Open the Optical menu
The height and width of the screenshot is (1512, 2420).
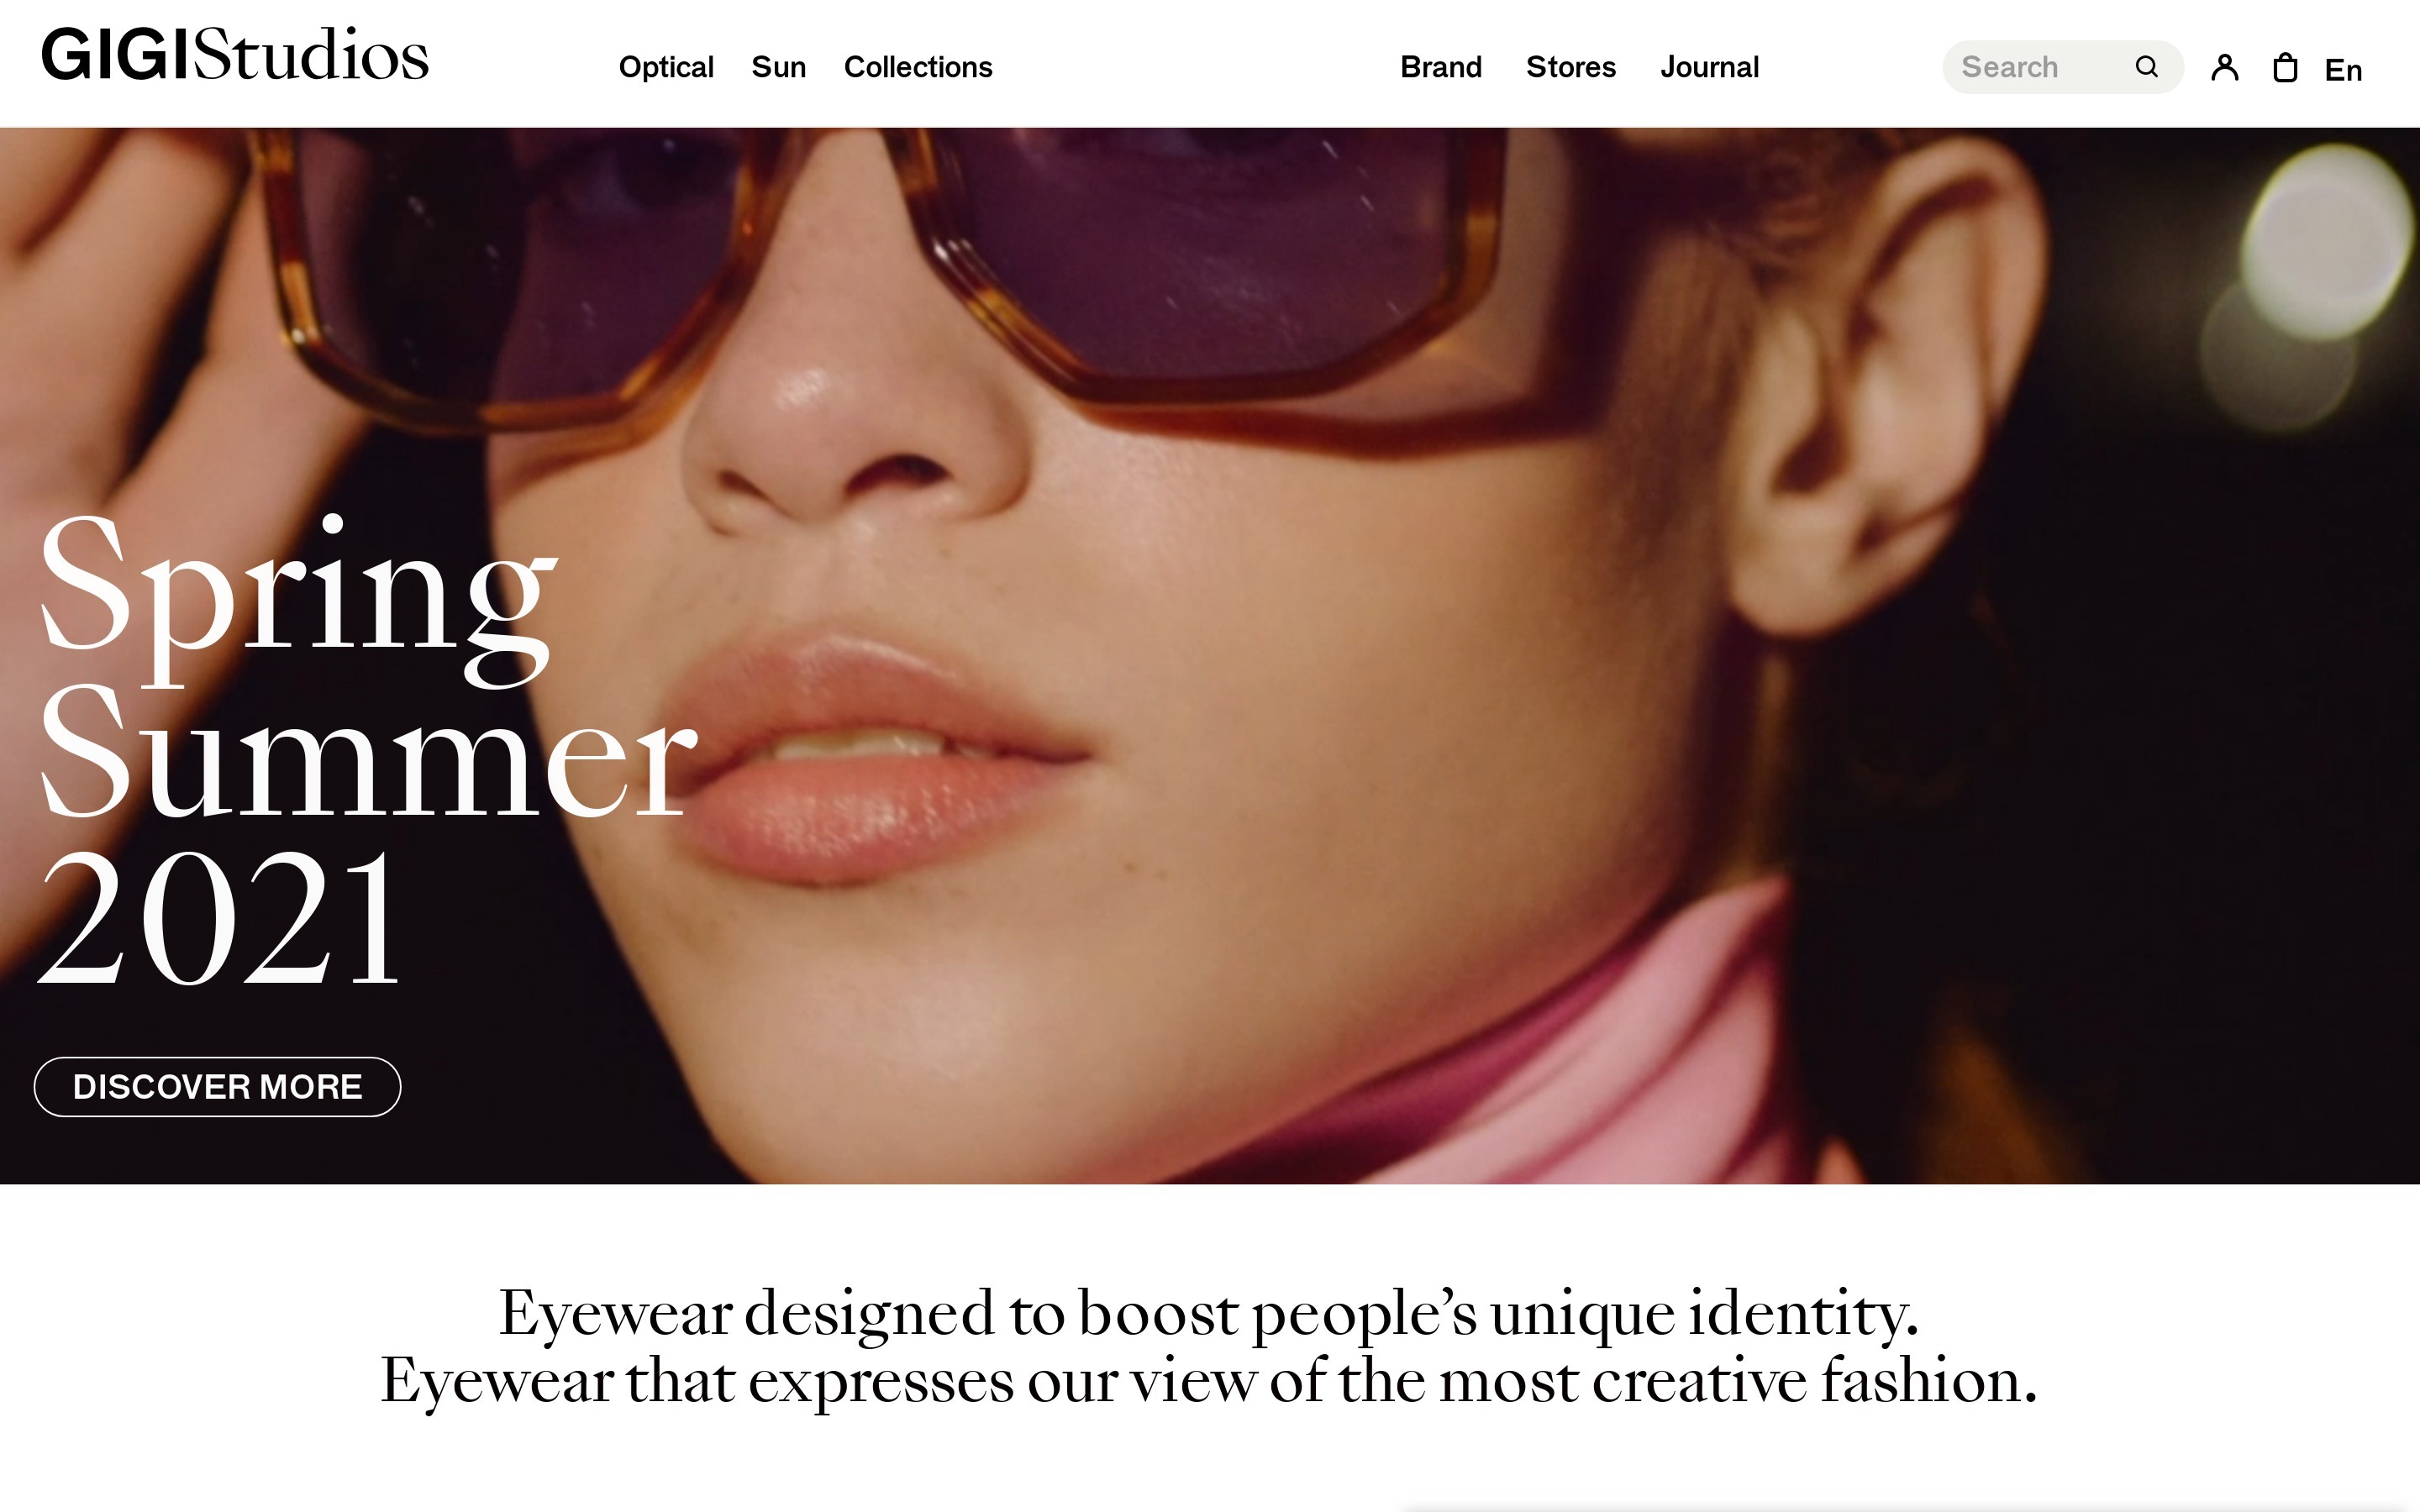click(666, 67)
